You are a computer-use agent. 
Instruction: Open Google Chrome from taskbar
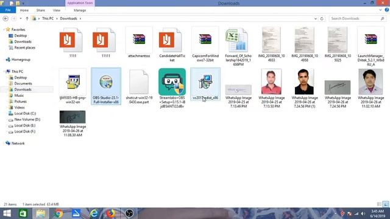(x=58, y=214)
